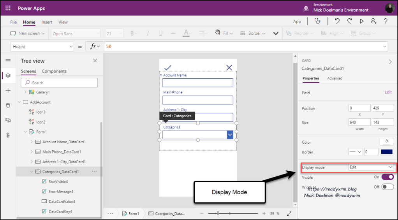Open the app launcher waffle icon
Image resolution: width=398 pixels, height=220 pixels.
point(8,8)
